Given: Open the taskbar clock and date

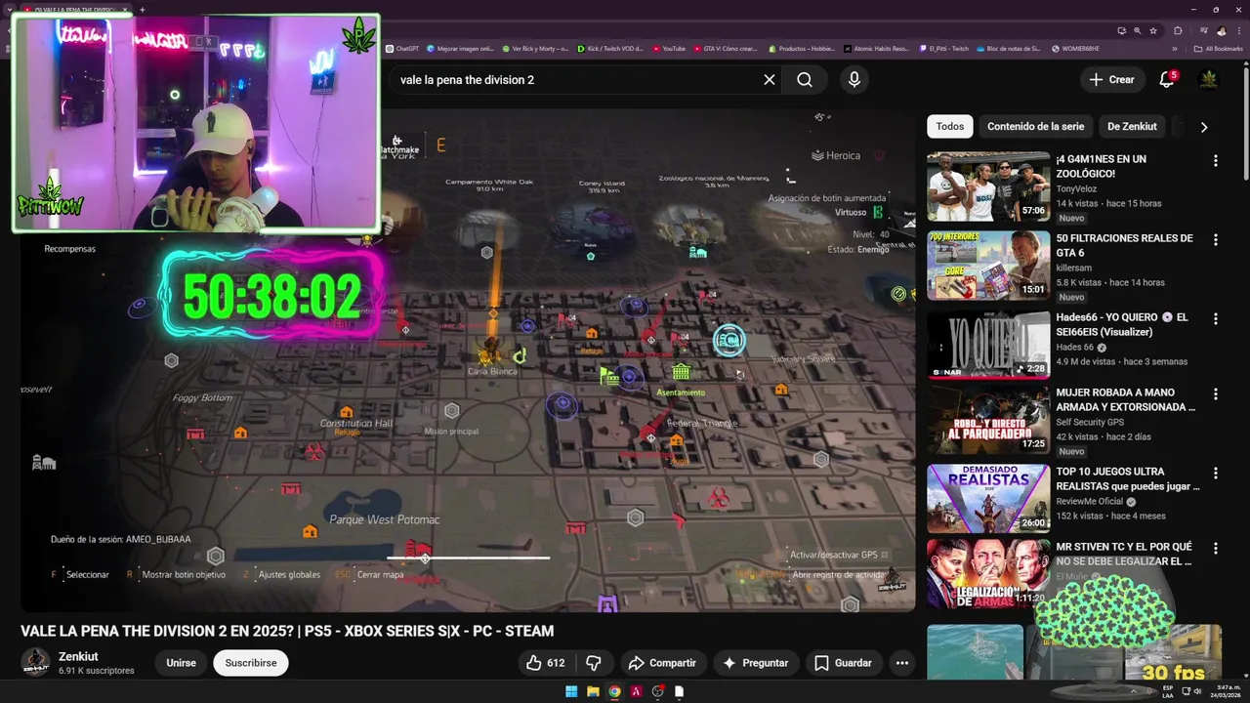Looking at the screenshot, I should (1226, 691).
